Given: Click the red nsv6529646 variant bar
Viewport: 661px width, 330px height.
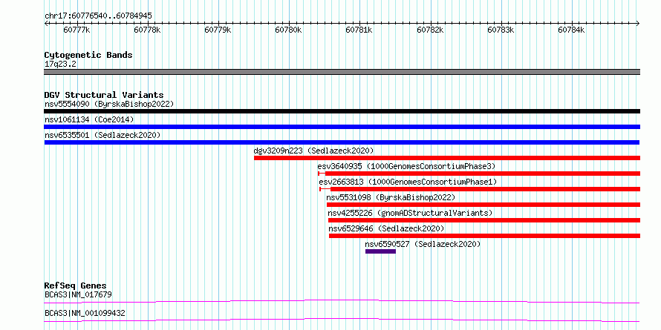Looking at the screenshot, I should coord(484,236).
